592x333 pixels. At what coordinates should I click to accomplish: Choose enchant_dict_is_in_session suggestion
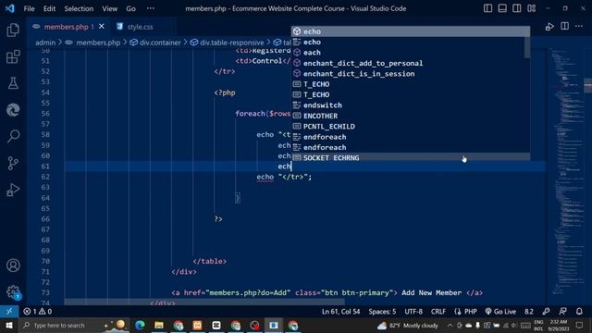[x=407, y=74]
